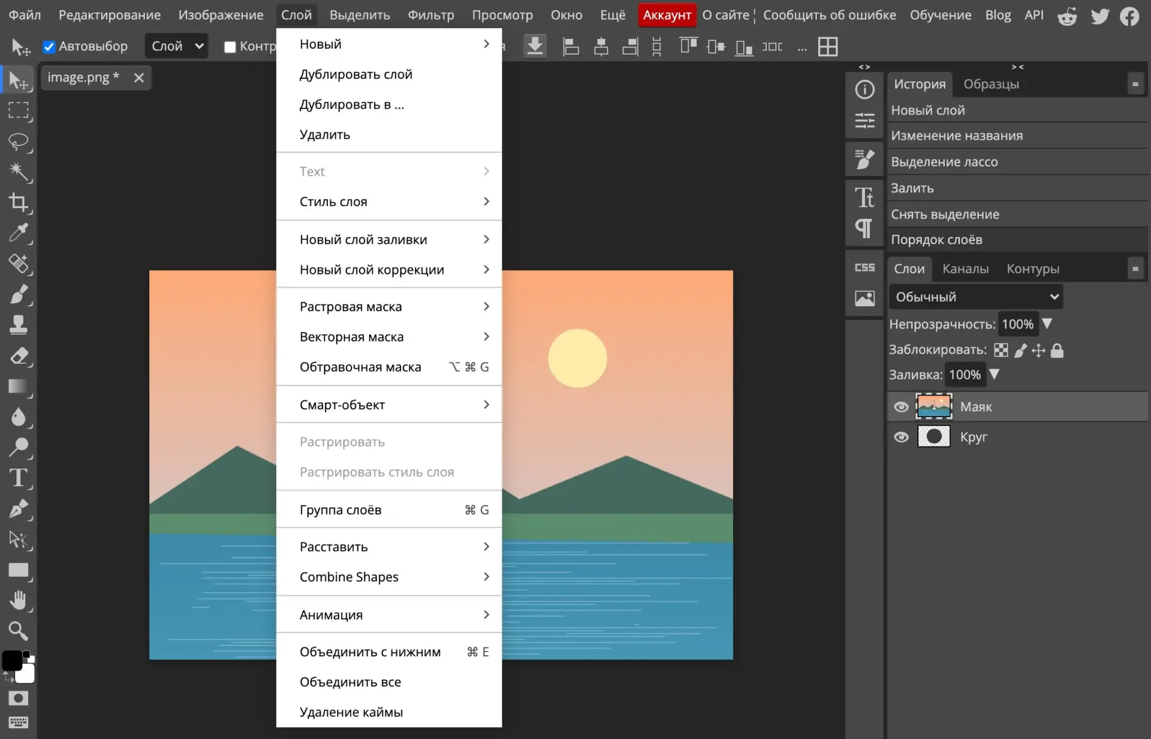The height and width of the screenshot is (739, 1151).
Task: Expand the Заливка fill arrow
Action: [995, 374]
